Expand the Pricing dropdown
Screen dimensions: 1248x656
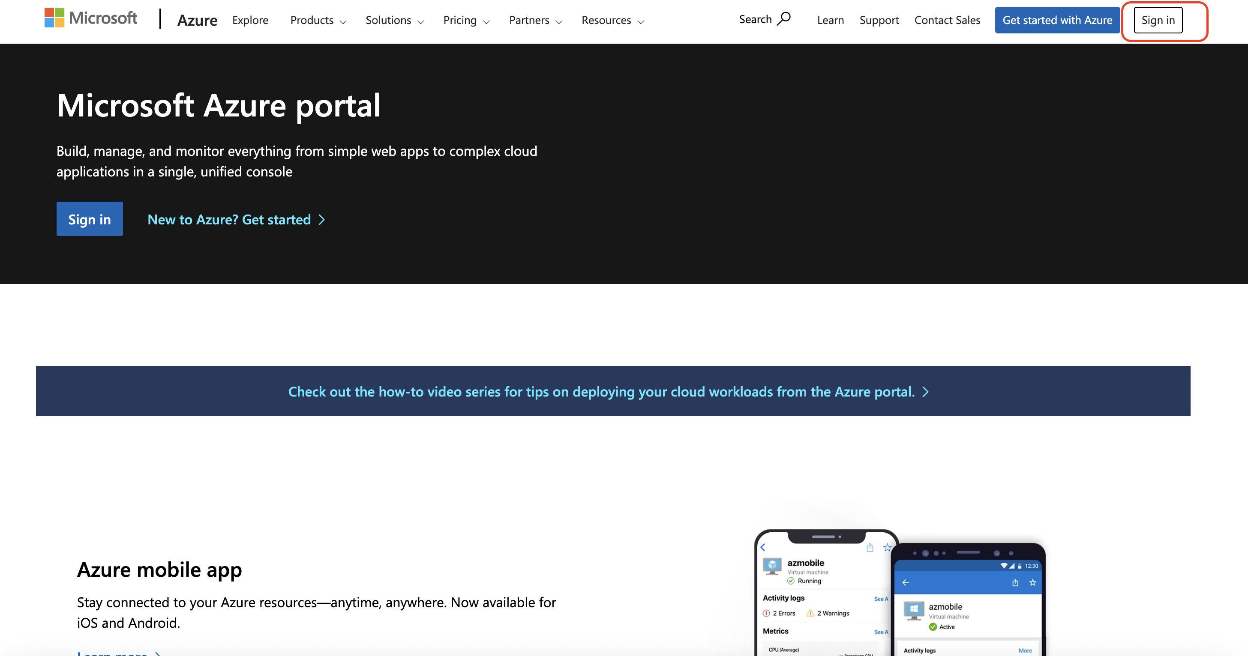[467, 20]
